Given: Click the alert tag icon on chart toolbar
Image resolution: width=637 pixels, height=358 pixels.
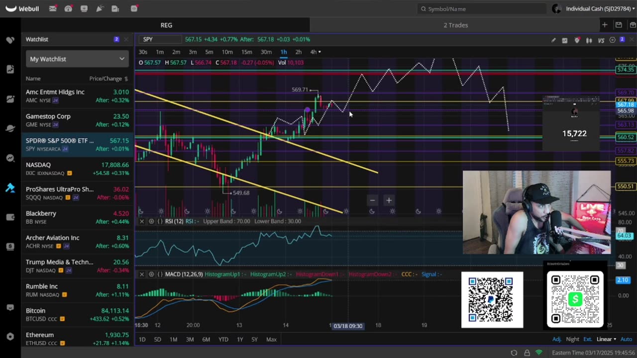Looking at the screenshot, I should point(577,40).
